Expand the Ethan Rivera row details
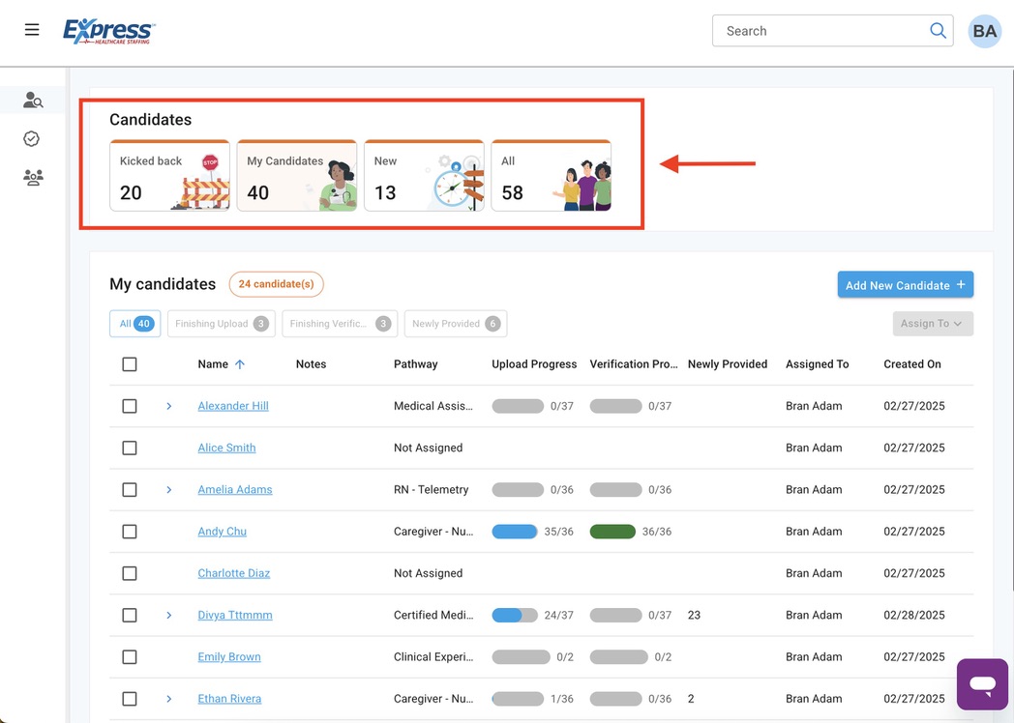The image size is (1014, 723). click(x=169, y=699)
